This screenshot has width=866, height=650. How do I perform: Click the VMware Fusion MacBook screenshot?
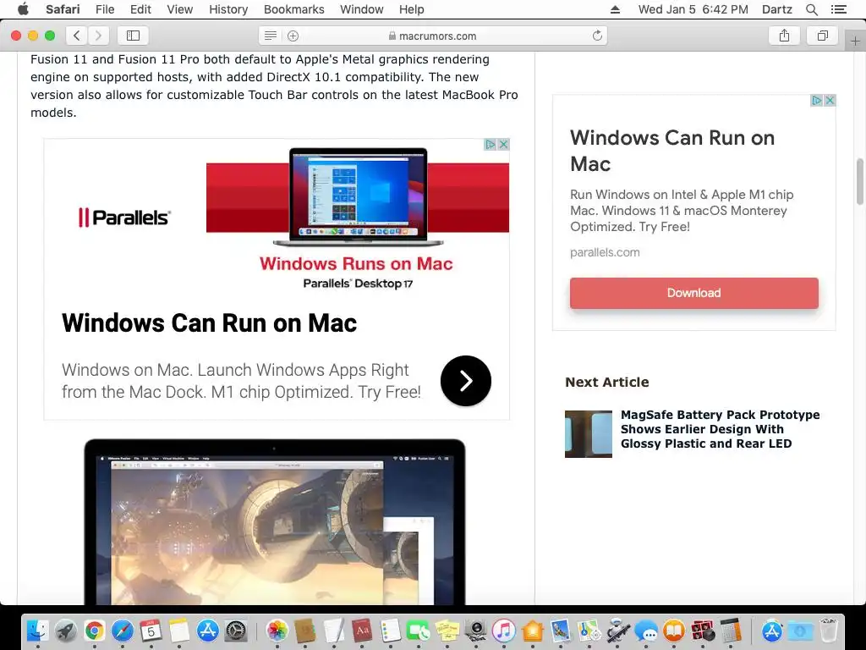(x=275, y=521)
